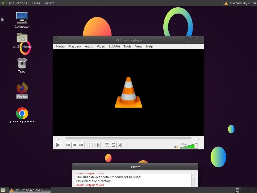The height and width of the screenshot is (193, 257).
Task: Click 'The audio device "default"' error line
Action: click(109, 177)
